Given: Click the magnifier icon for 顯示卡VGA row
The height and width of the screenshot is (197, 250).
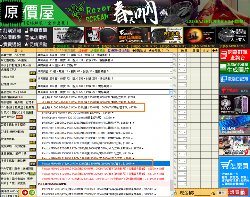Looking at the screenshot, I should coord(175,118).
